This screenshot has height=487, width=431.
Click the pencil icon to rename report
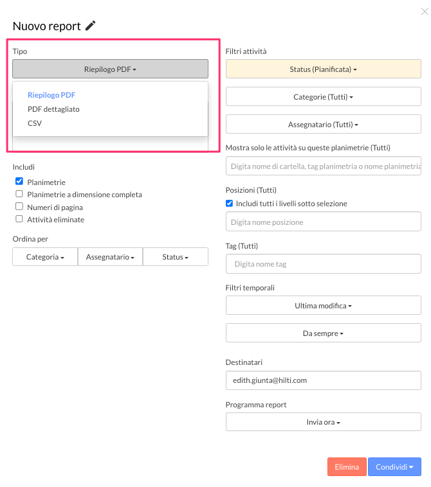(x=90, y=26)
